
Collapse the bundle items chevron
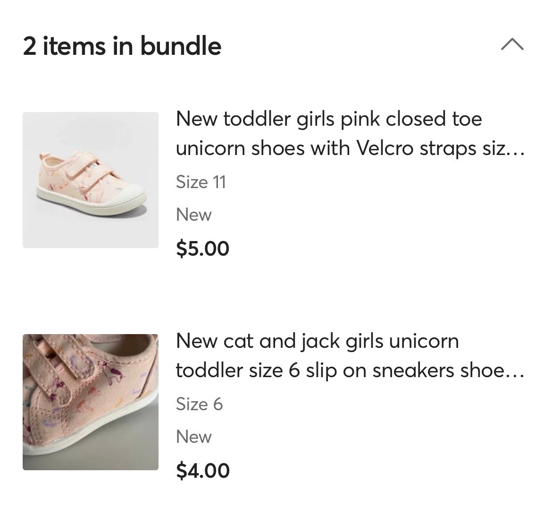512,45
